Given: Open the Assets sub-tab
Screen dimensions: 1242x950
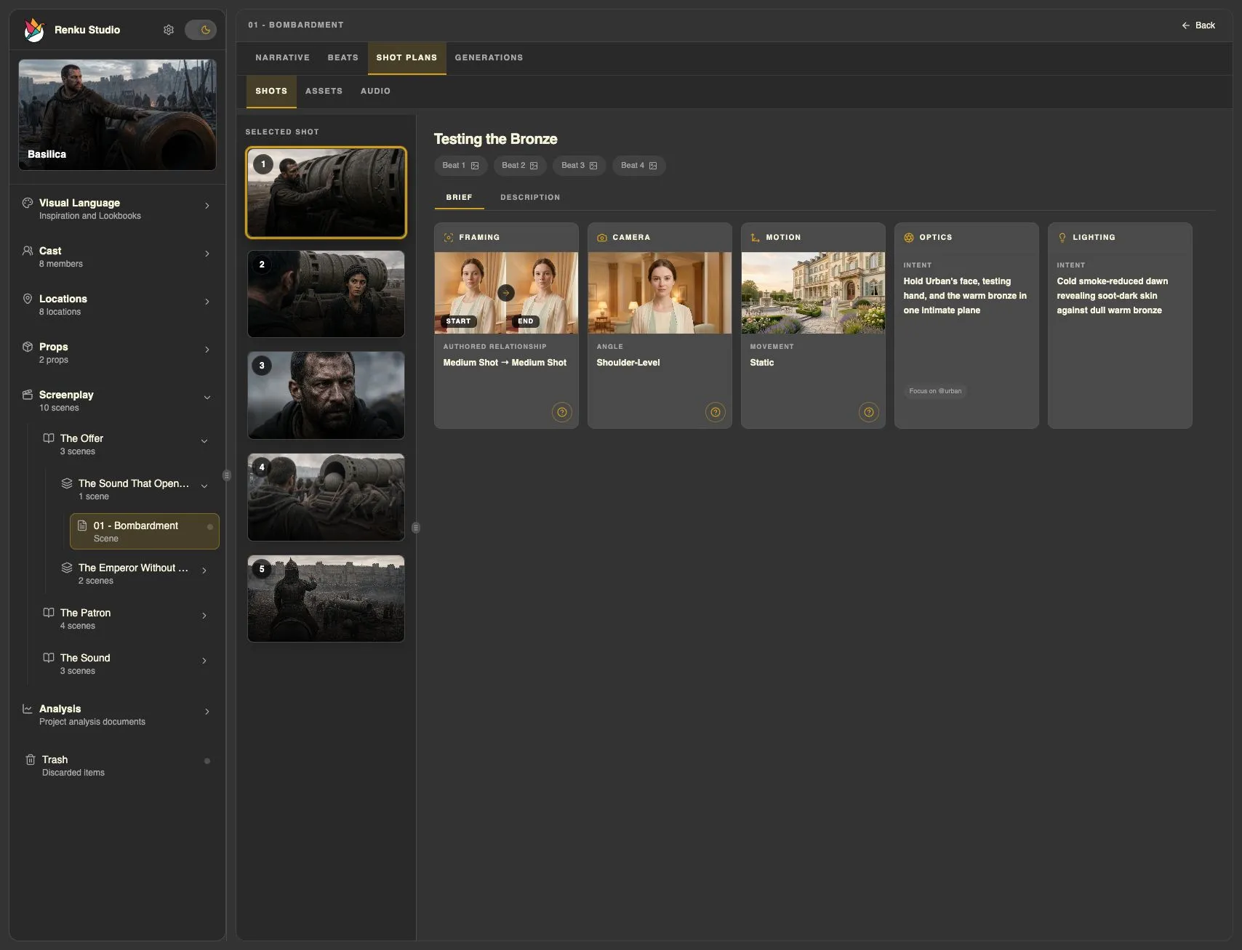Looking at the screenshot, I should tap(324, 91).
